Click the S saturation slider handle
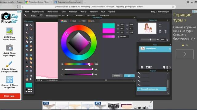The width and height of the screenshot is (197, 110). [93, 69]
